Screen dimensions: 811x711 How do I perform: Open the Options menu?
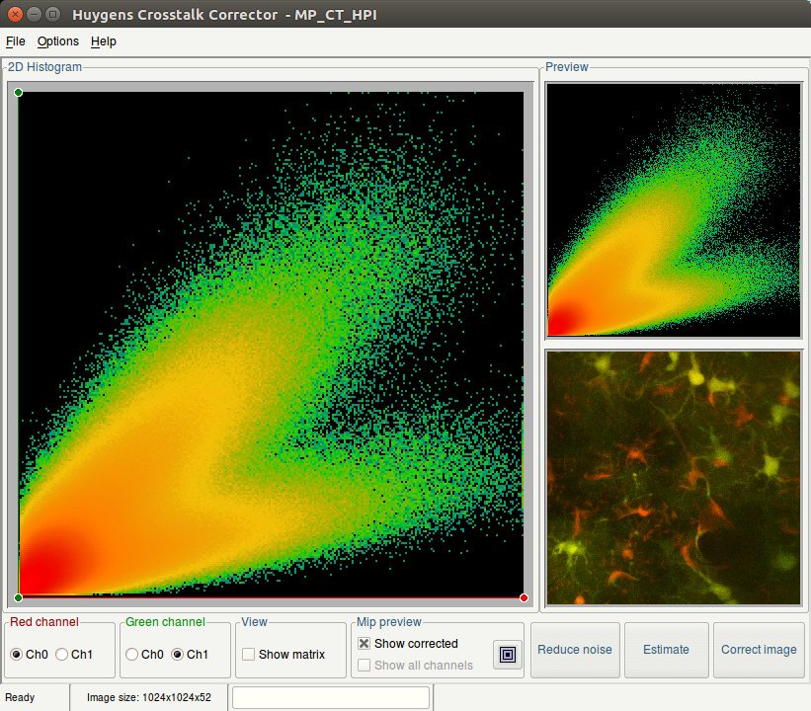click(58, 41)
